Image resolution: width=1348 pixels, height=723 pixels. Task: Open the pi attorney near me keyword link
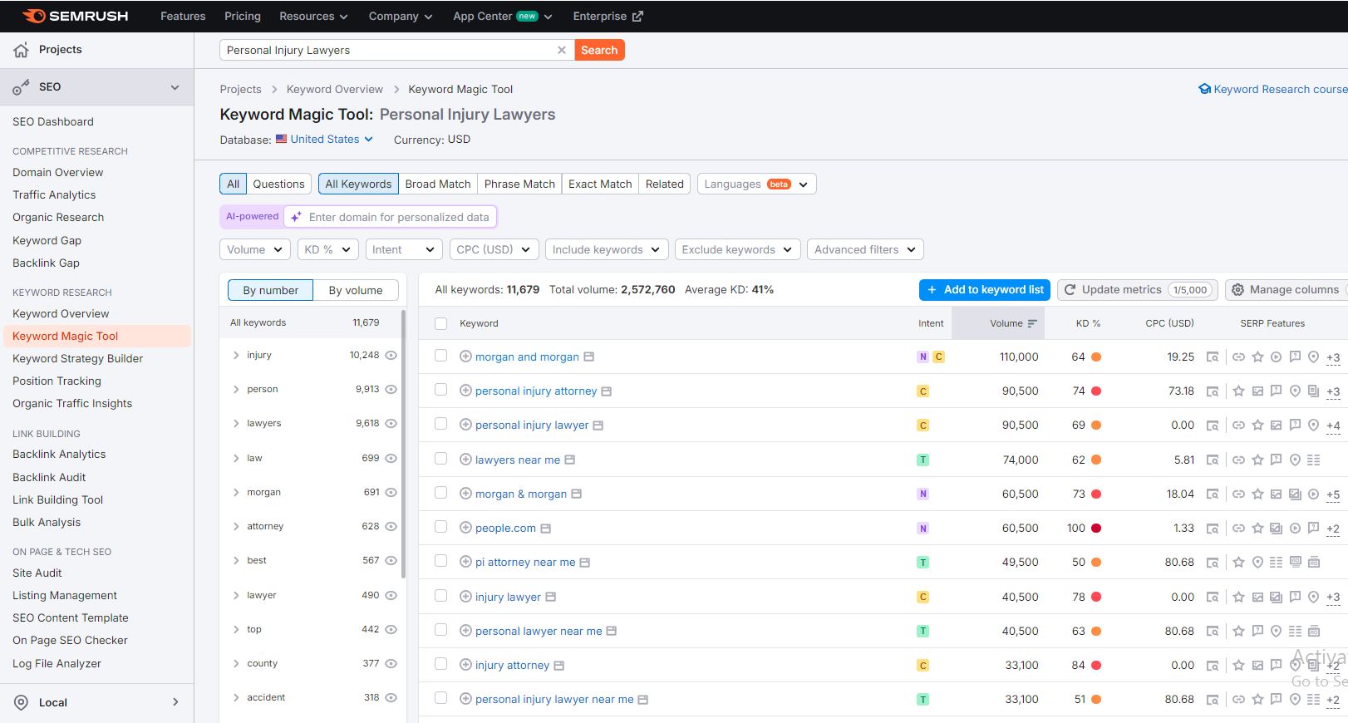point(525,563)
